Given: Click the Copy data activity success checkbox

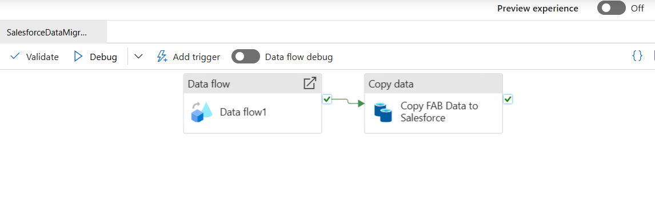Looking at the screenshot, I should tap(508, 99).
